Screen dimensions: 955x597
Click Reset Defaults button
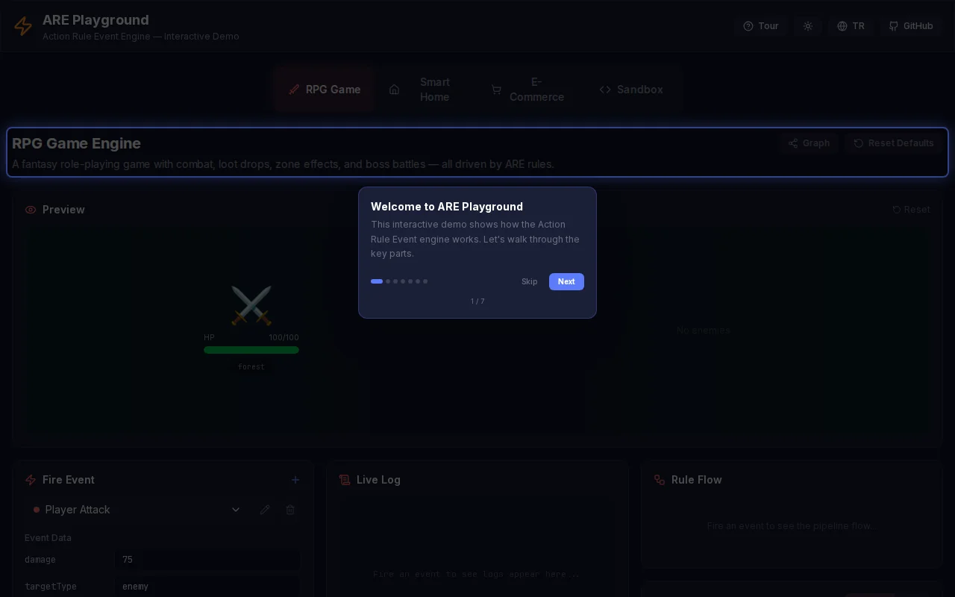pyautogui.click(x=894, y=143)
